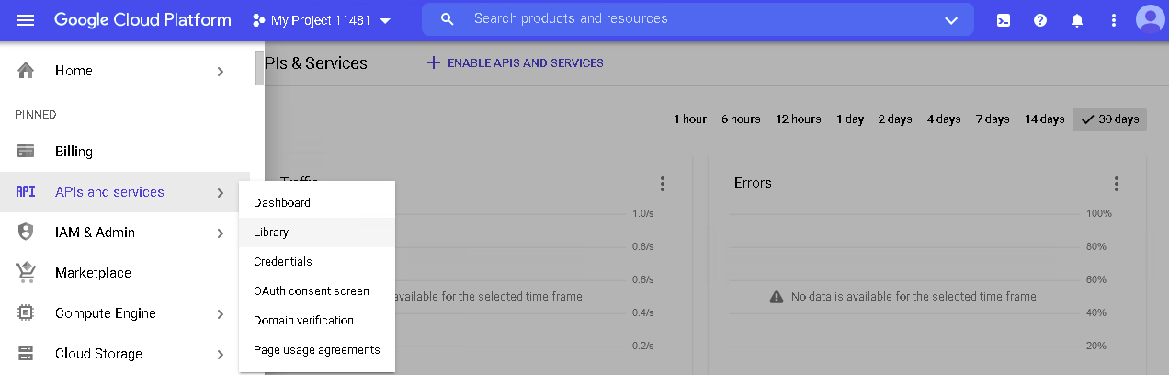Click the search magnifier icon
Image resolution: width=1169 pixels, height=375 pixels.
tap(448, 19)
